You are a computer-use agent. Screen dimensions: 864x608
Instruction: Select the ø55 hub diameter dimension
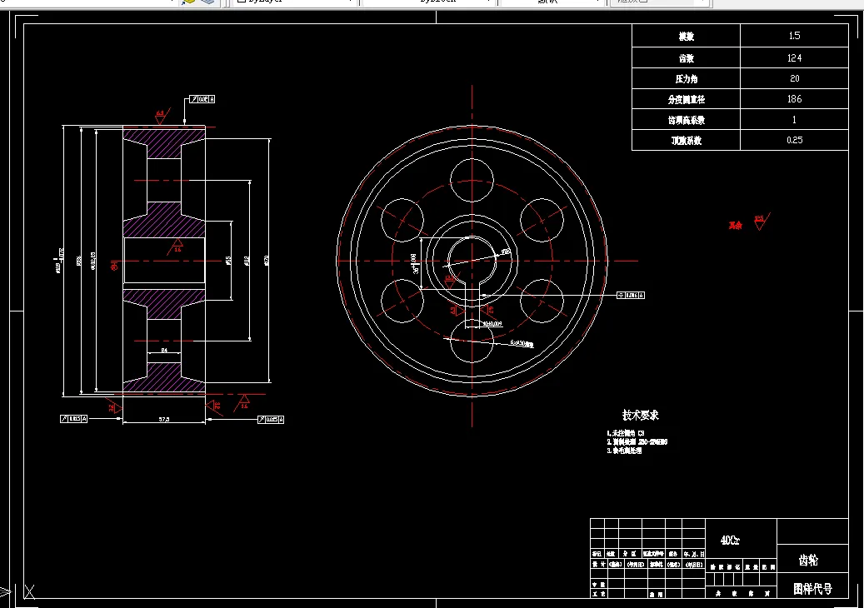(x=228, y=260)
